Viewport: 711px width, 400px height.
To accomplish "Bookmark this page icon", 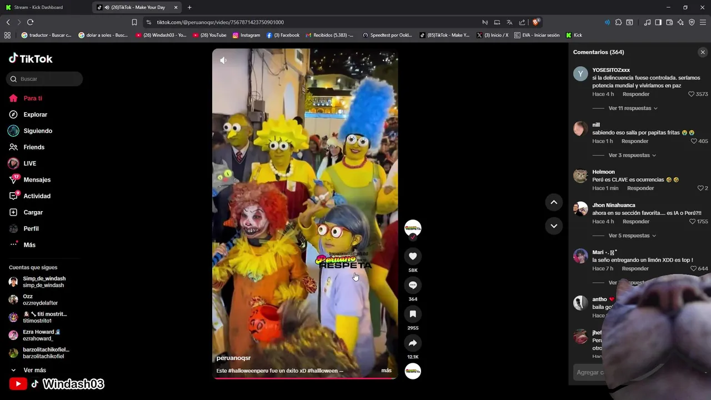I will coord(134,22).
